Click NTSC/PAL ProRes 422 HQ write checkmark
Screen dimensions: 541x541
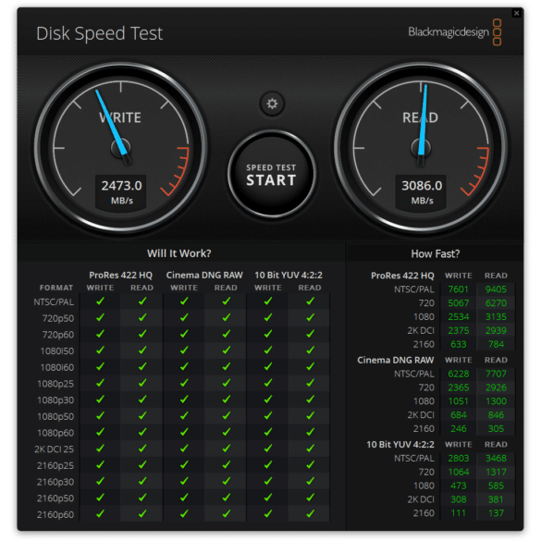(x=100, y=301)
